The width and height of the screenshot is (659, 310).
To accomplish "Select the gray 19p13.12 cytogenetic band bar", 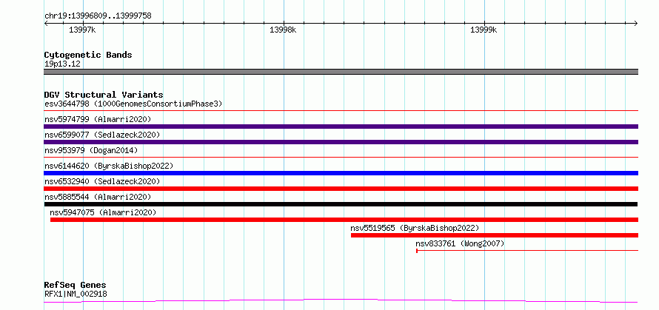I will 341,72.
